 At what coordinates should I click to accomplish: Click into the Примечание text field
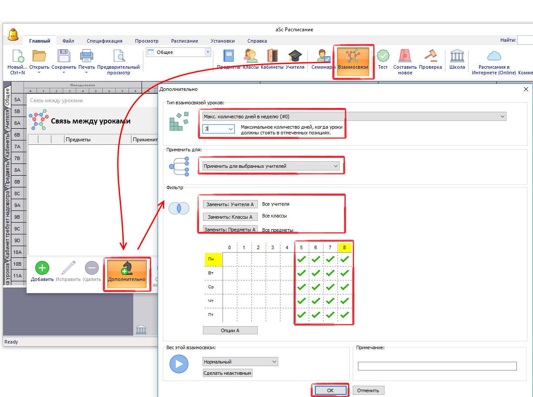click(437, 366)
